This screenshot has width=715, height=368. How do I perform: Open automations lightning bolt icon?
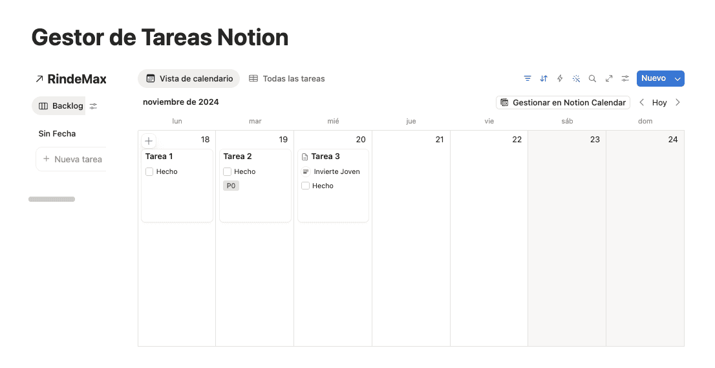pyautogui.click(x=560, y=78)
